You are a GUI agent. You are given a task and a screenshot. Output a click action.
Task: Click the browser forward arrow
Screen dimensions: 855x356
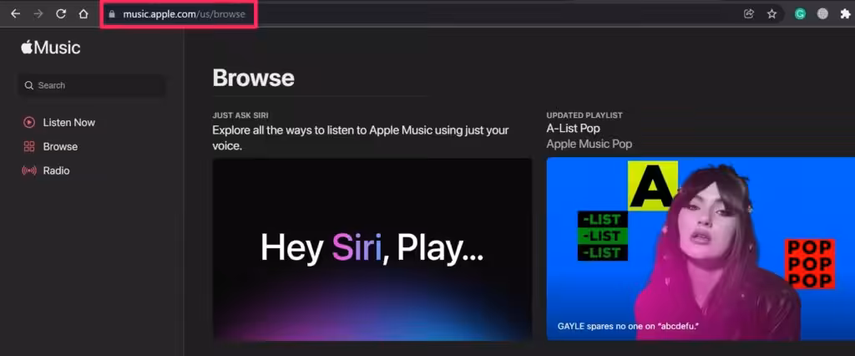(38, 14)
